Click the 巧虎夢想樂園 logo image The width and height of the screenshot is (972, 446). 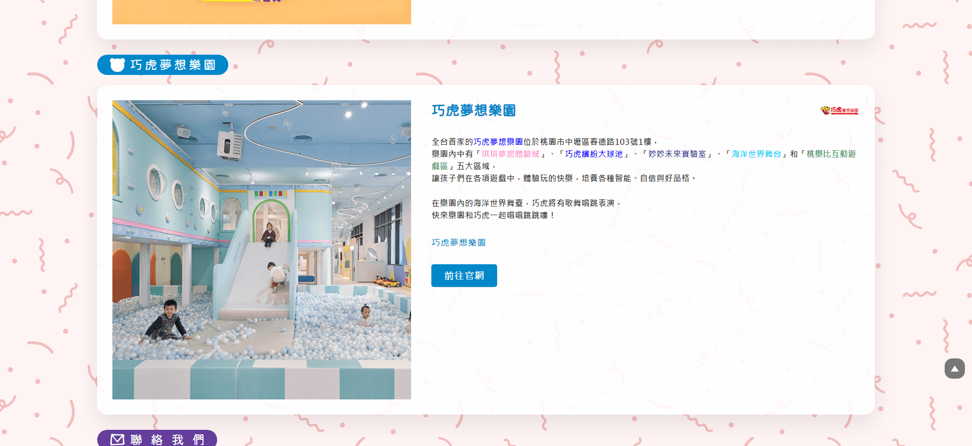point(839,110)
